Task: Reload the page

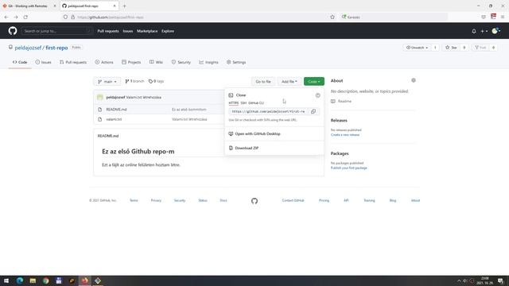Action: (x=25, y=17)
